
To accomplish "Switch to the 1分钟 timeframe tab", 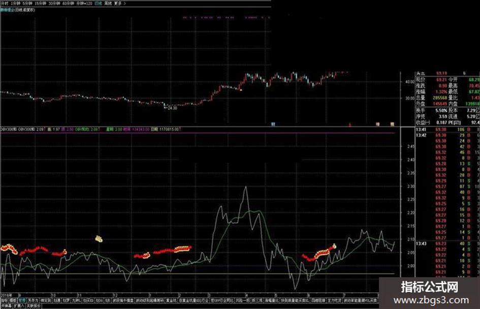I will [x=16, y=4].
